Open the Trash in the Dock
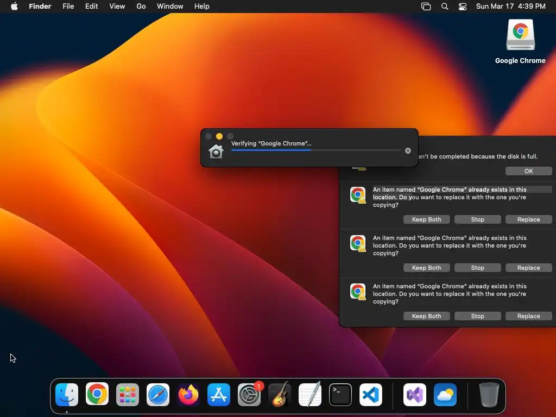556x417 pixels. pyautogui.click(x=489, y=394)
